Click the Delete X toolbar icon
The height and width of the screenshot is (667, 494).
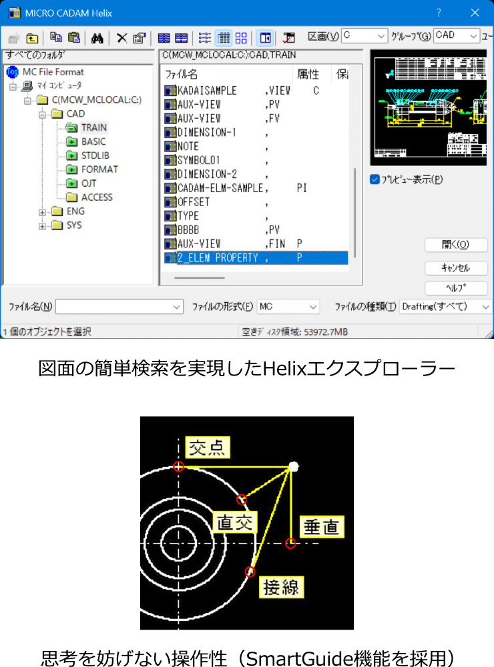(x=121, y=38)
